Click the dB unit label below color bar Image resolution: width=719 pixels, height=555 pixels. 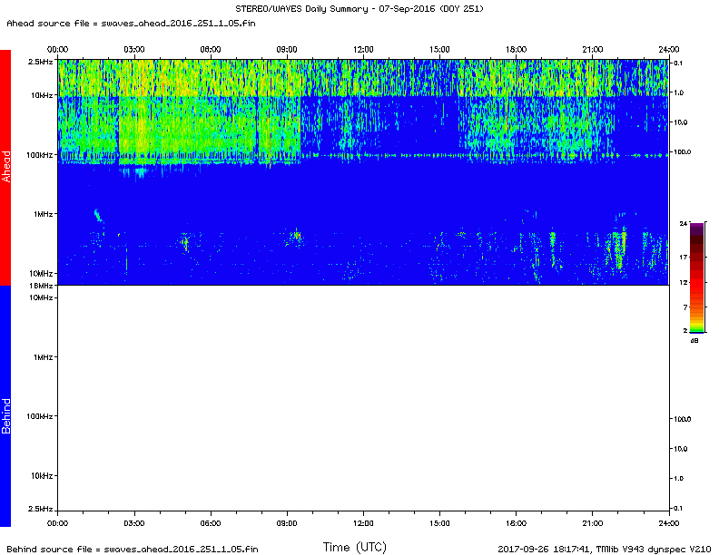pyautogui.click(x=694, y=340)
